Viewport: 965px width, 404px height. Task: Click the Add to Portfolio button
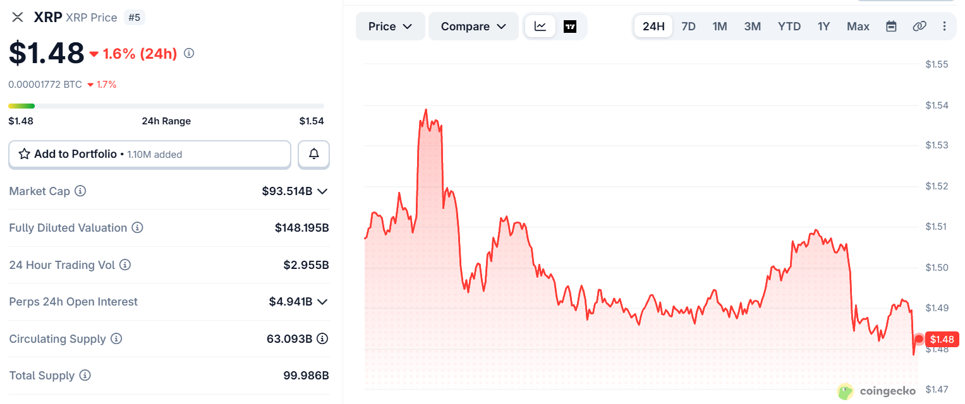pyautogui.click(x=150, y=154)
